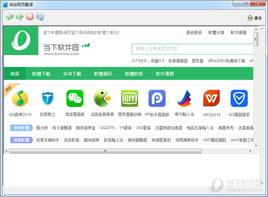Select the 軟體下載 navigation tab

click(41, 74)
